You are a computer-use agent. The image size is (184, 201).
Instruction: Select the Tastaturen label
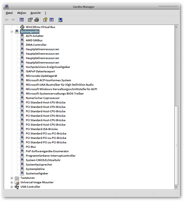click(27, 178)
